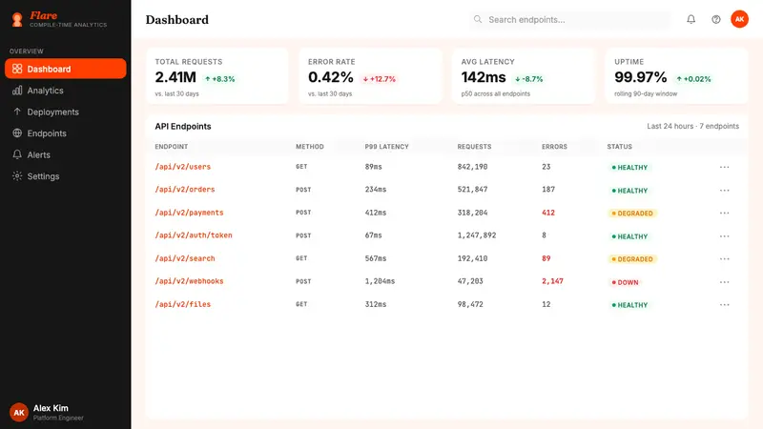Click the 1,247,892 requests value
Image resolution: width=763 pixels, height=429 pixels.
tap(477, 235)
